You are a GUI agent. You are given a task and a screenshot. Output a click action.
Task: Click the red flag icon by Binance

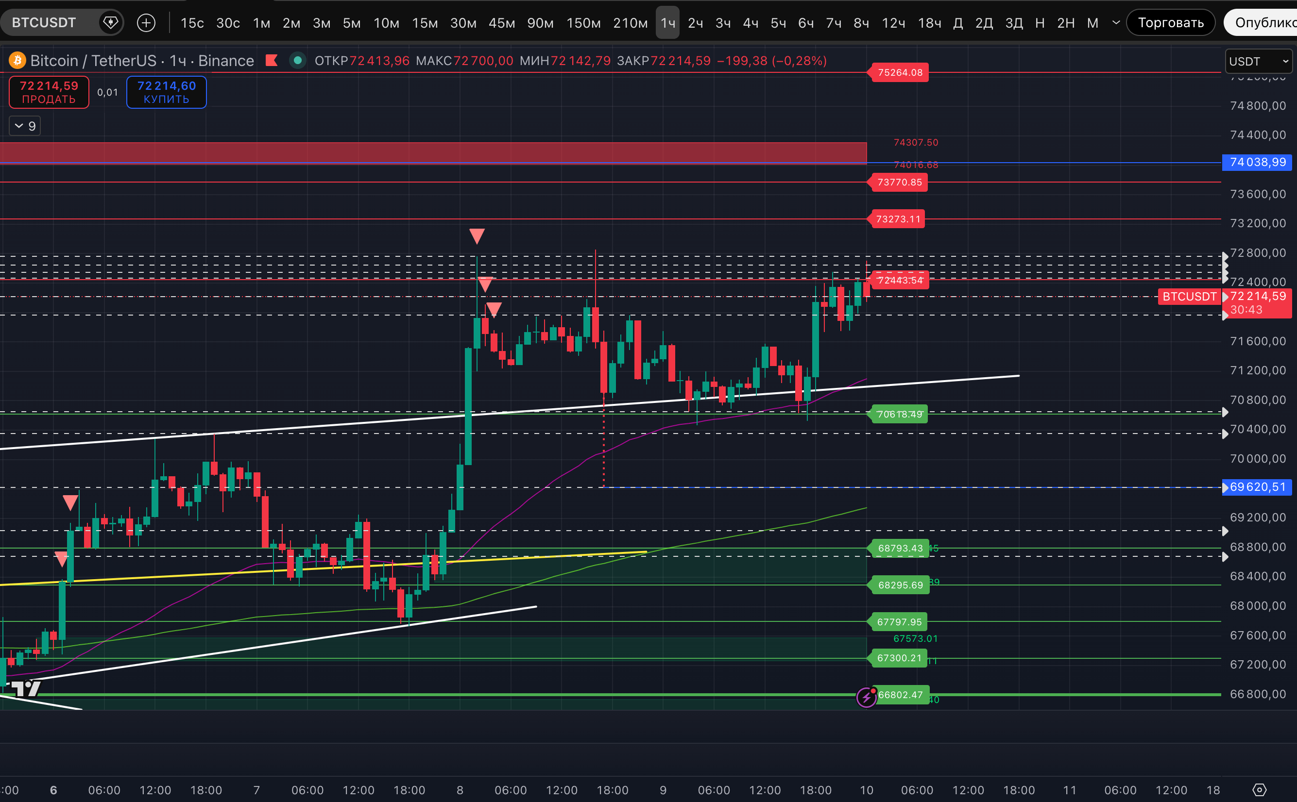point(272,61)
